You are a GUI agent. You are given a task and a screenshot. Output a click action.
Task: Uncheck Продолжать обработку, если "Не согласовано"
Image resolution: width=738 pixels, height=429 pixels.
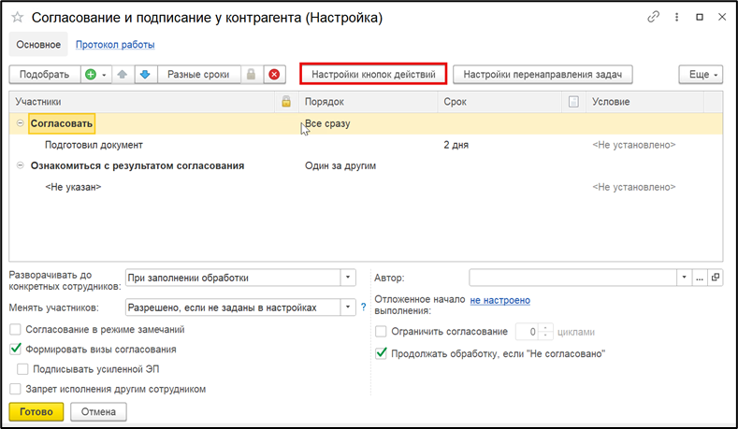pos(382,353)
